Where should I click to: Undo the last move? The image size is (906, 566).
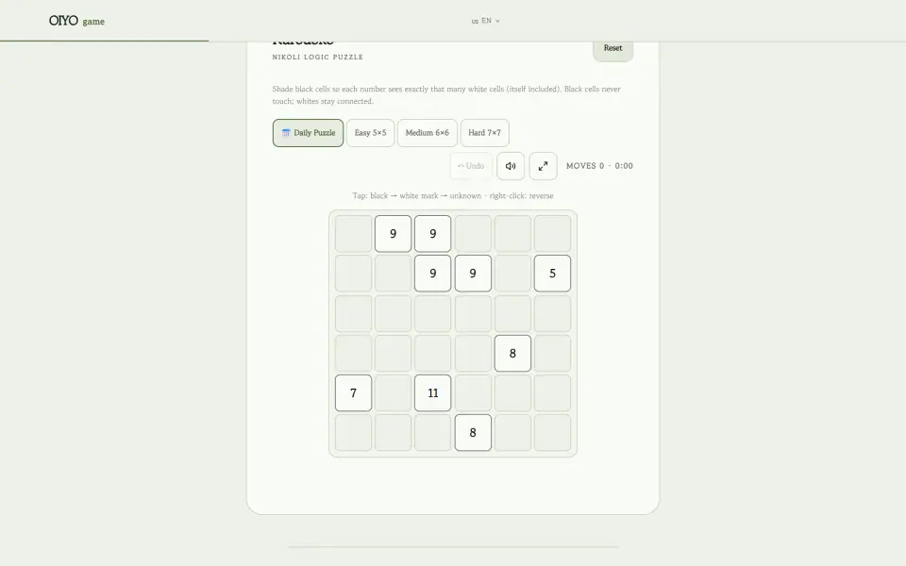(x=471, y=166)
